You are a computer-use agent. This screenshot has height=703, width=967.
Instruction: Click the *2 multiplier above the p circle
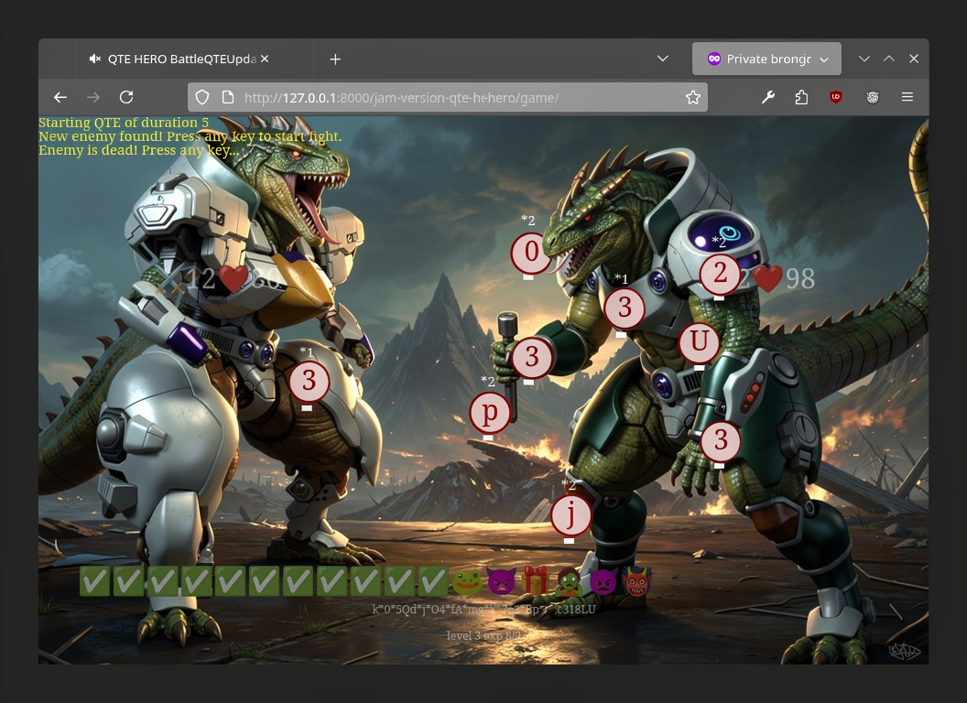[488, 381]
